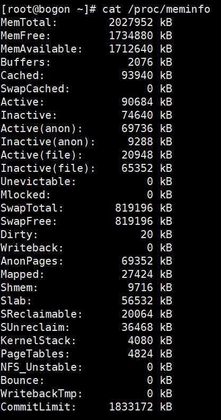This screenshot has height=420, width=221.
Task: Select the SReclaimable value 20064
Action: (137, 314)
